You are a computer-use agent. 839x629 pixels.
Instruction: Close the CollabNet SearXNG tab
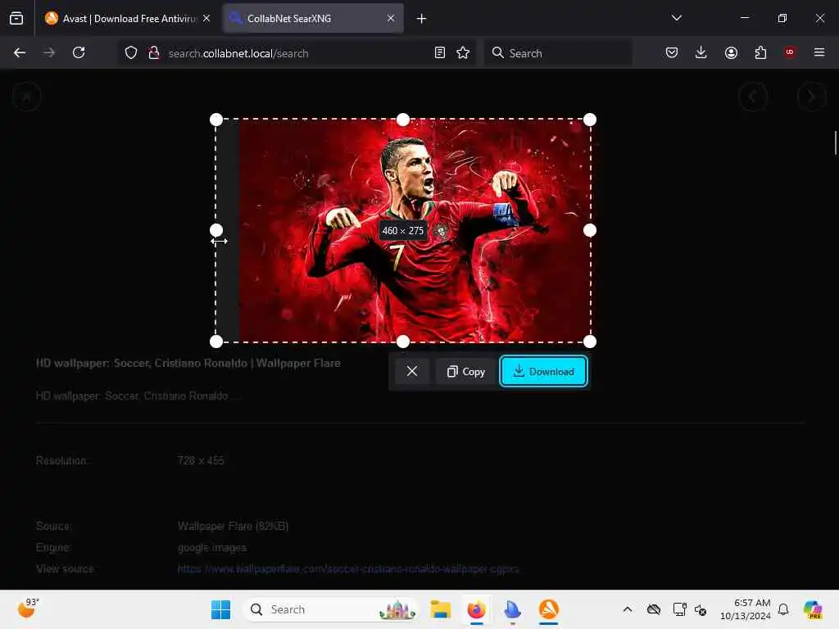[391, 19]
